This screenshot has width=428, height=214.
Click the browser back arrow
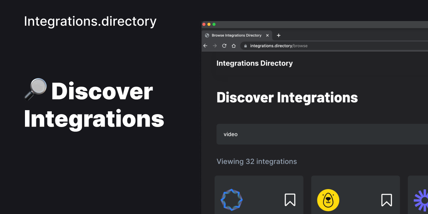point(205,46)
